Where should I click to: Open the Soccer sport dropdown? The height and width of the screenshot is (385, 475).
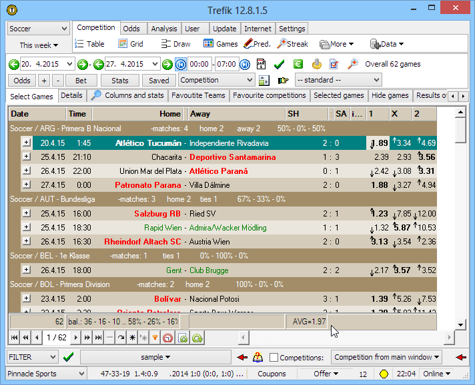pos(39,29)
